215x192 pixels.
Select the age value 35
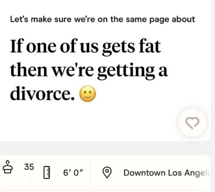tap(29, 166)
